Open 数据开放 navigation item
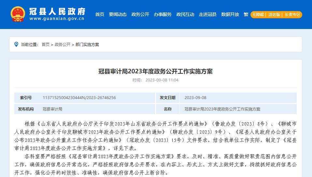 pyautogui.click(x=230, y=15)
